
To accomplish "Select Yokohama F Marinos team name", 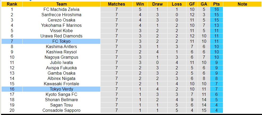I will coord(61,25).
